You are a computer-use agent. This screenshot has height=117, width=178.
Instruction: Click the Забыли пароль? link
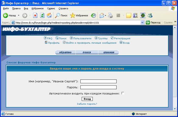(87, 104)
